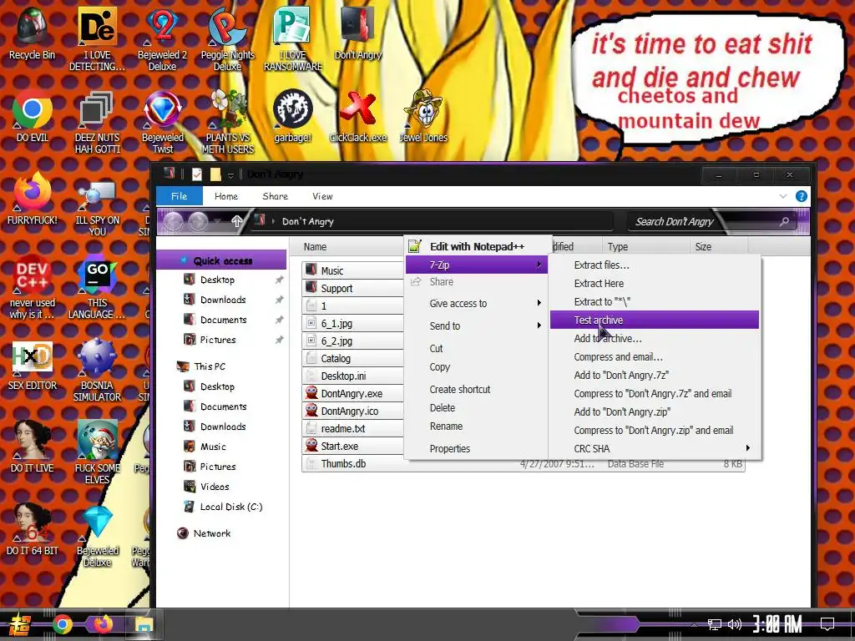Select the Thumbs.db file
855x641 pixels.
(x=524, y=463)
